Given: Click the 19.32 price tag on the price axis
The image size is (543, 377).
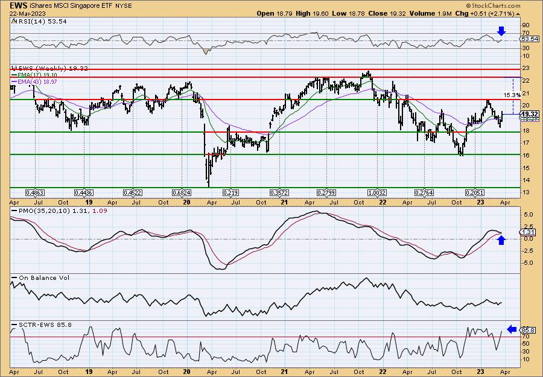Looking at the screenshot, I should pyautogui.click(x=530, y=114).
